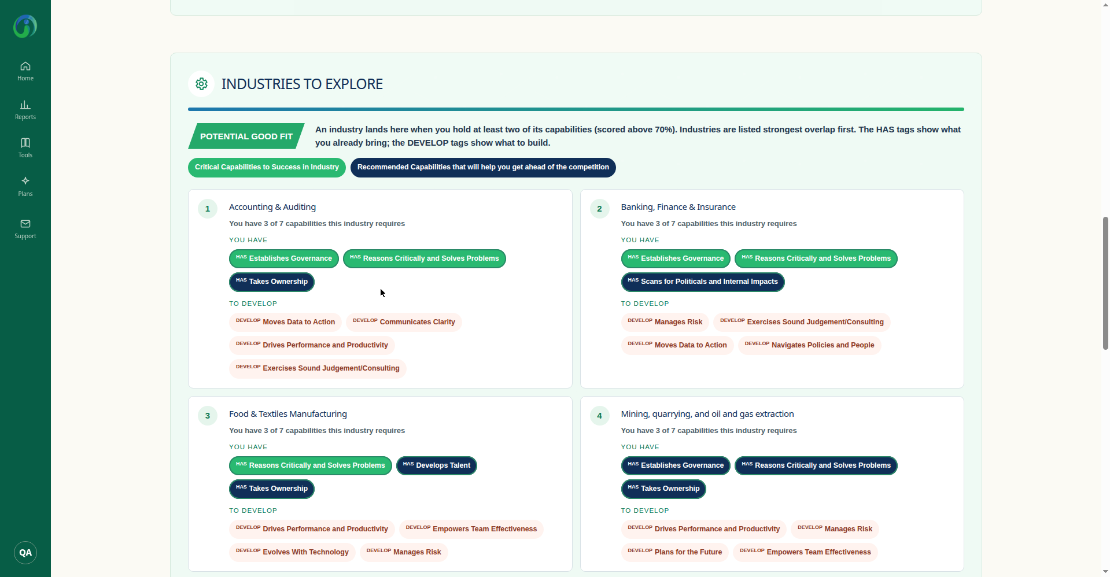Image resolution: width=1110 pixels, height=577 pixels.
Task: Open Plans in the sidebar
Action: pos(25,187)
